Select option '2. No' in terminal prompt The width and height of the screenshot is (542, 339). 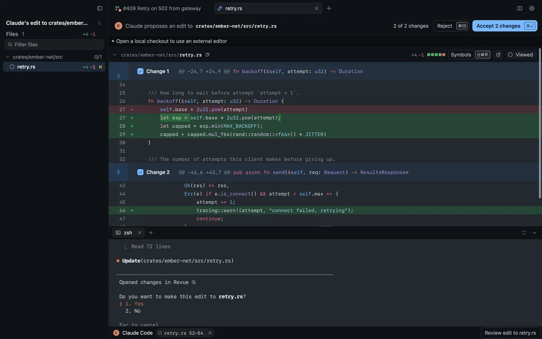(x=133, y=311)
